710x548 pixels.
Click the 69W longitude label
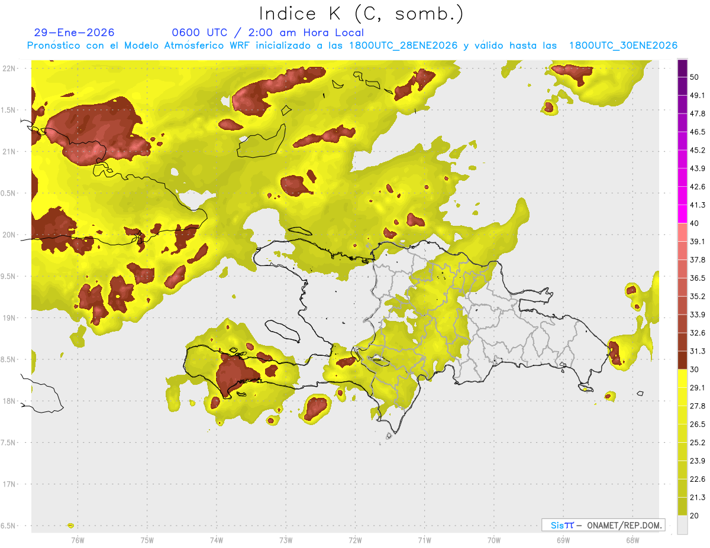point(563,540)
